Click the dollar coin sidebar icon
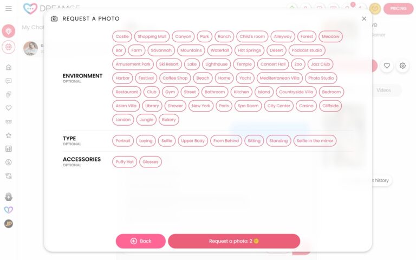 (9, 162)
